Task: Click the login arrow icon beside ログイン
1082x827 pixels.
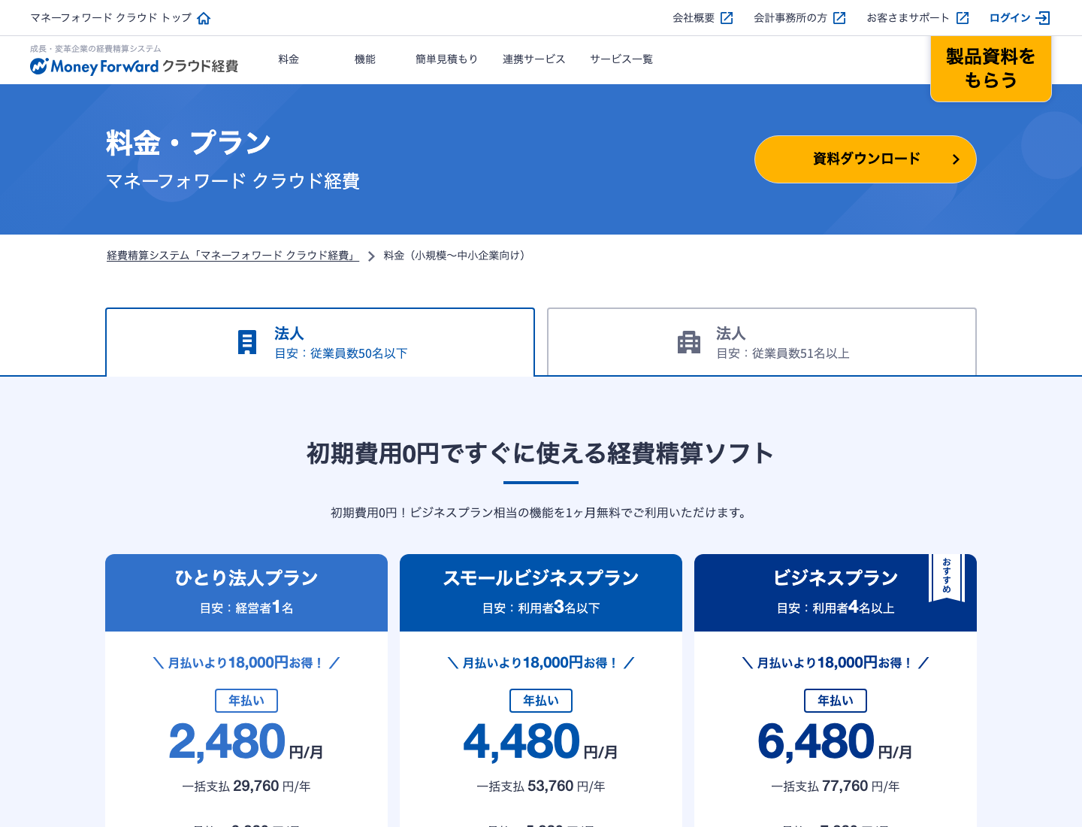Action: 1043,18
